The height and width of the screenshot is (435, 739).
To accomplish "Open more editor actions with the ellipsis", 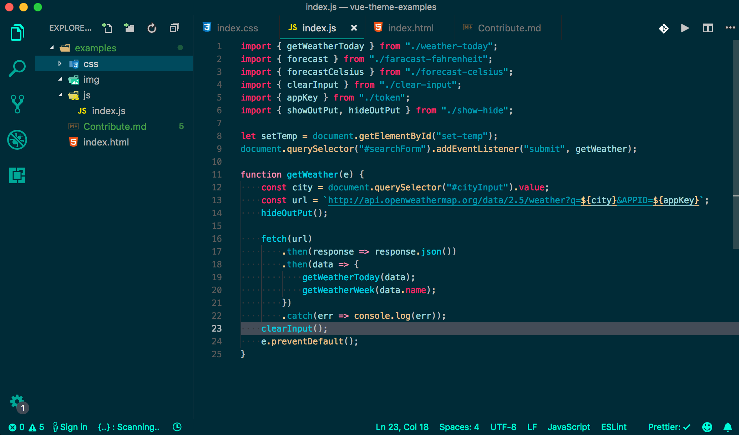I will tap(730, 28).
